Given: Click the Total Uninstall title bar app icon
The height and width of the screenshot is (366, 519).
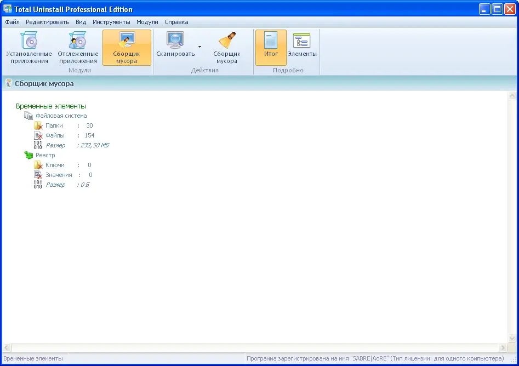Looking at the screenshot, I should [8, 9].
